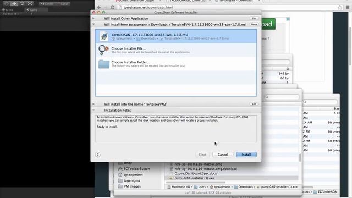This screenshot has width=352, height=198.
Task: Click the Choose Installer Folder folder icon
Action: click(104, 64)
